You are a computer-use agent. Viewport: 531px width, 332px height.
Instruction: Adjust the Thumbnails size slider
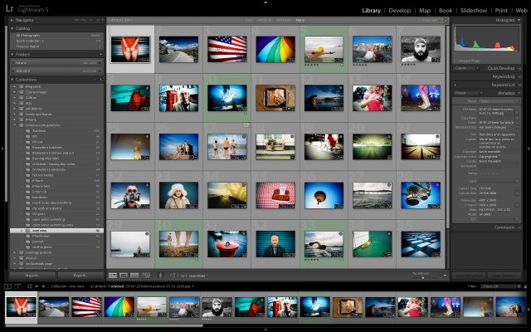(x=423, y=277)
